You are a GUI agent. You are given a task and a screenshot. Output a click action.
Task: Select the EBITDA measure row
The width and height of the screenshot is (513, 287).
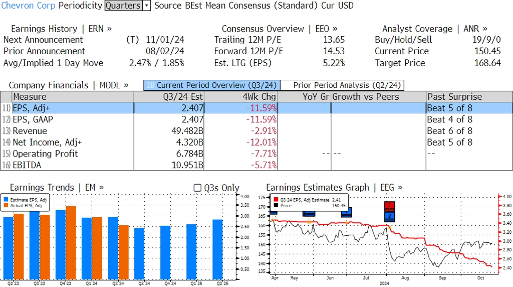point(256,165)
